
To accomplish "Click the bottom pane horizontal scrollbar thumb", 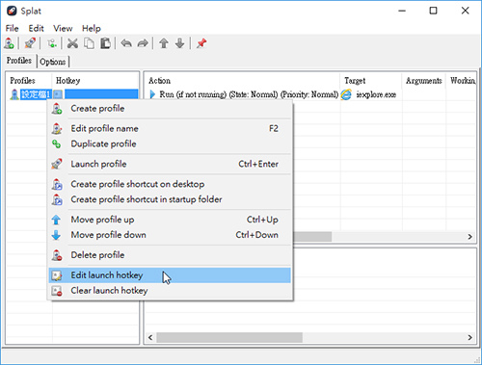I will [229, 337].
